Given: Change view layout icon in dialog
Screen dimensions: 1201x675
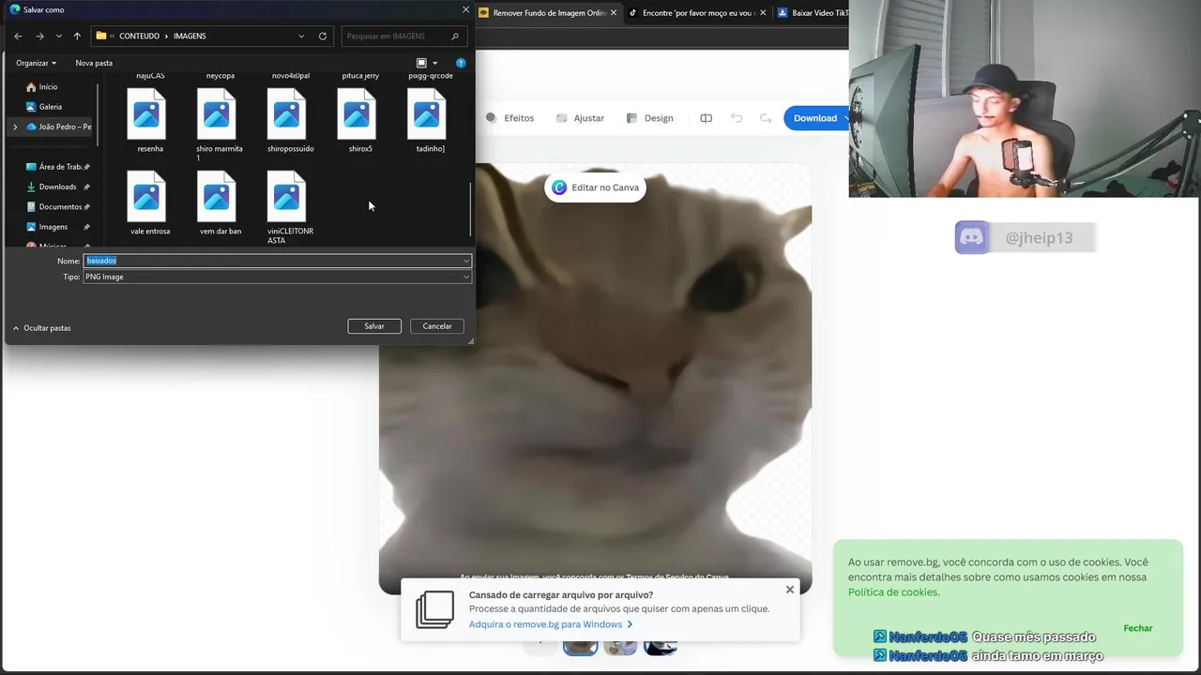Looking at the screenshot, I should (421, 63).
